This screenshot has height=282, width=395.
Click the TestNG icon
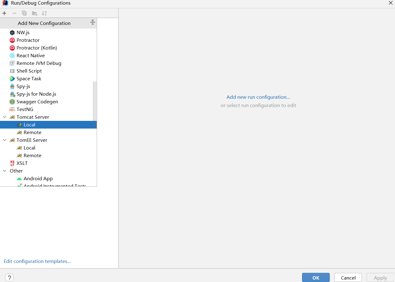(12, 109)
